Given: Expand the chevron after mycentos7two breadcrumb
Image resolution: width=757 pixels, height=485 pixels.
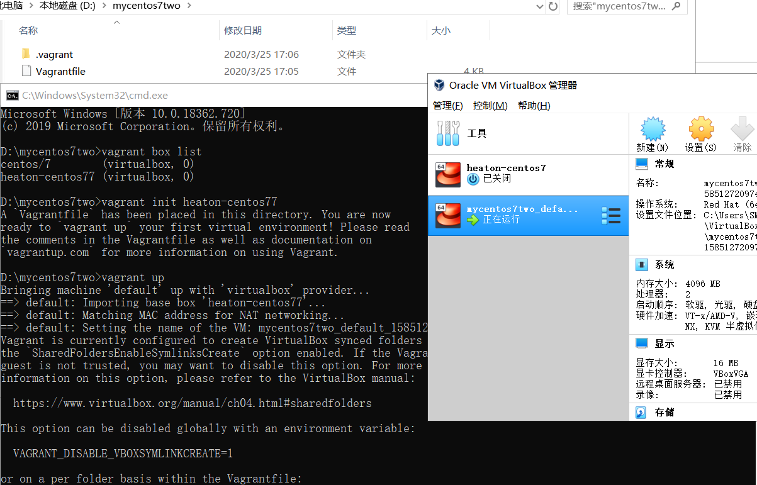Looking at the screenshot, I should (x=190, y=6).
